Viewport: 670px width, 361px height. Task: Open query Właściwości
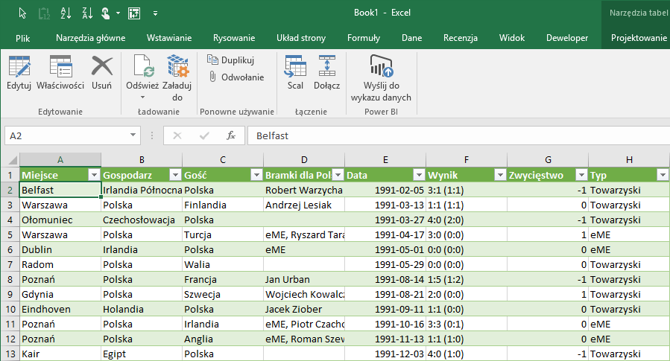pos(60,74)
